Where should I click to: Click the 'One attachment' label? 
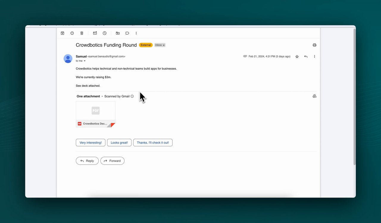pos(88,96)
